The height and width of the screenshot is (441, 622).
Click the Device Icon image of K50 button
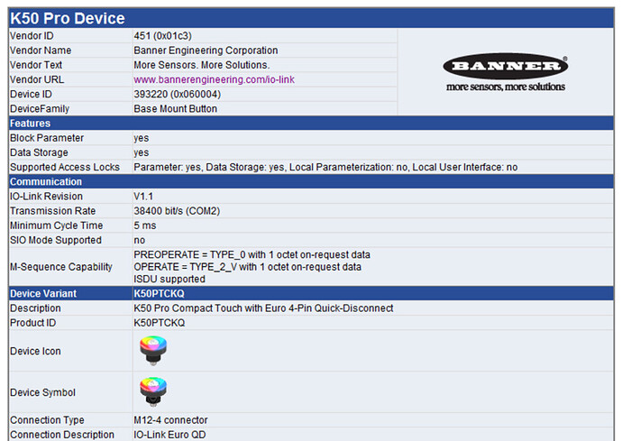tap(153, 350)
